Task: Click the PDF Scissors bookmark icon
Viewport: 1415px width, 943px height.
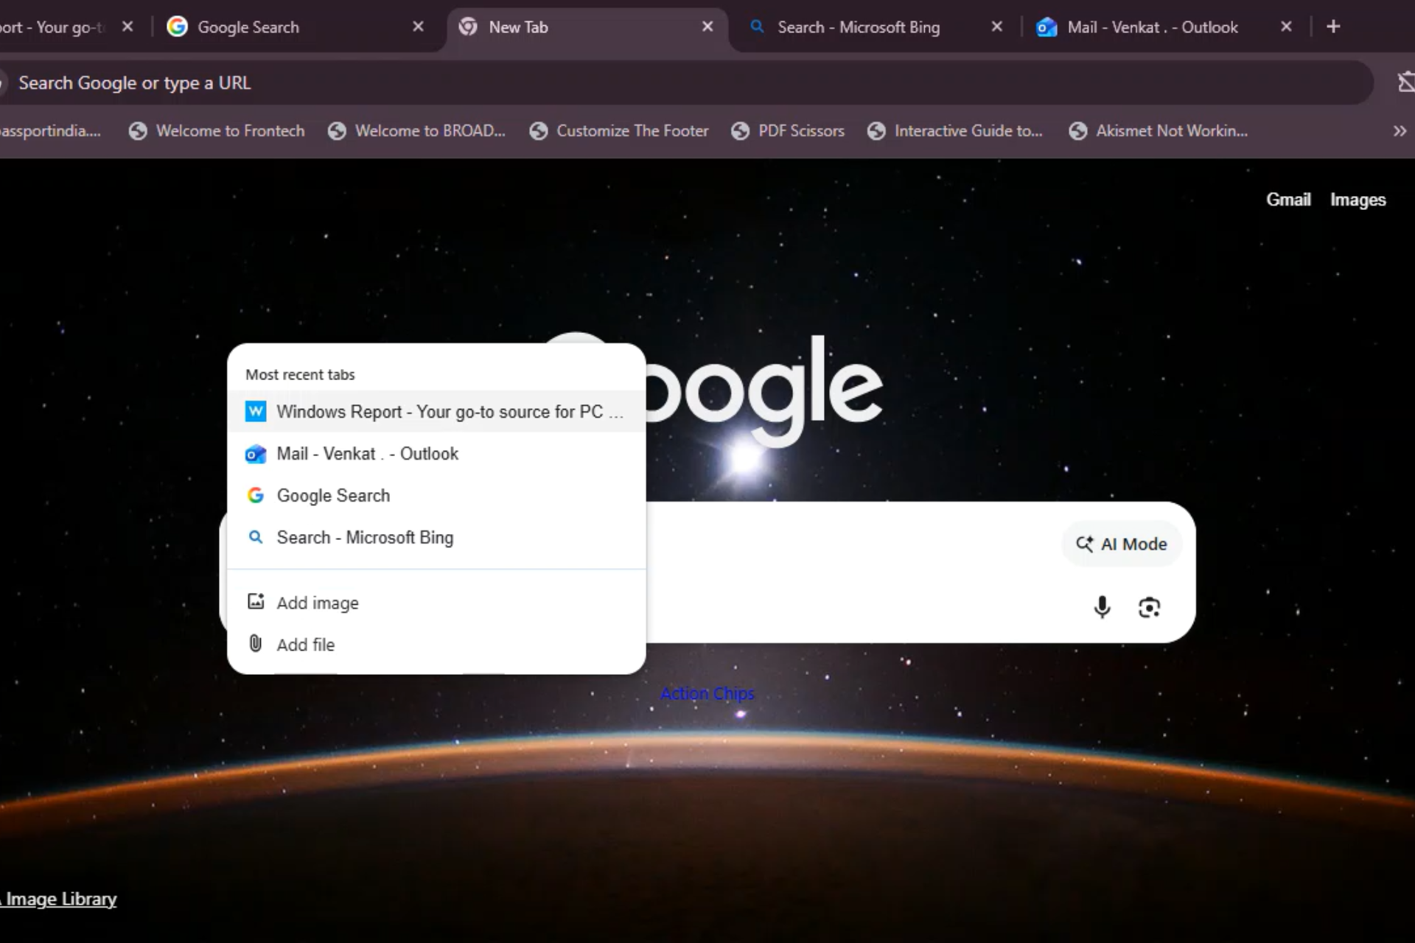Action: (x=740, y=130)
